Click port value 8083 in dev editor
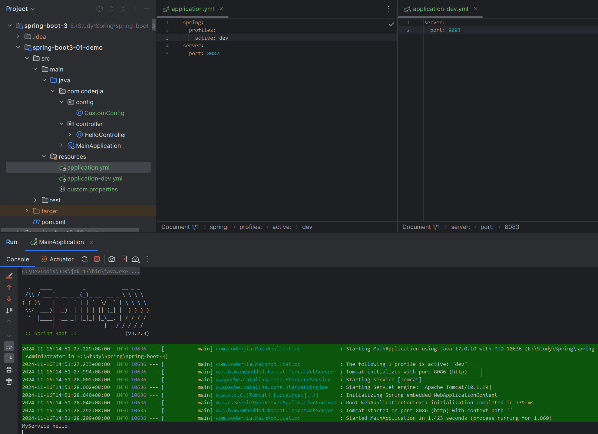This screenshot has height=434, width=598. [x=454, y=30]
